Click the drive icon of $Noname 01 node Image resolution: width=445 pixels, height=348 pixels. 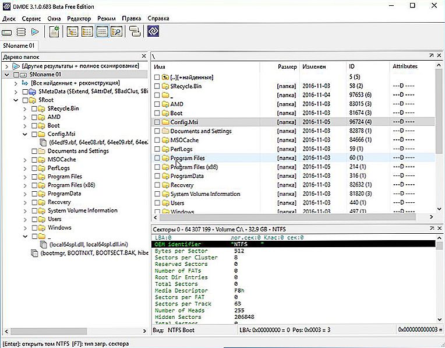pos(24,75)
